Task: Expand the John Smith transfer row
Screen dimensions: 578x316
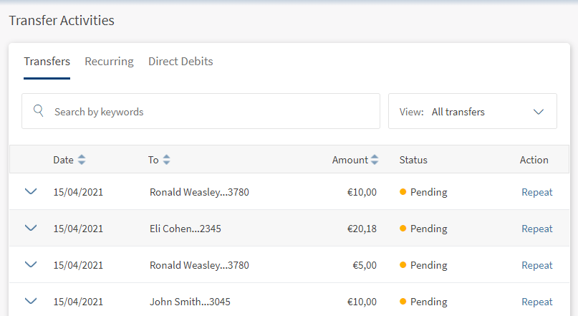Action: point(30,301)
